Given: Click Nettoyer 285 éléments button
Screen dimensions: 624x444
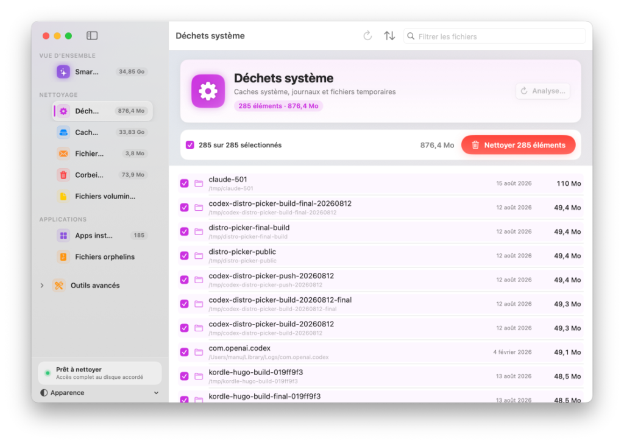Looking at the screenshot, I should (518, 145).
